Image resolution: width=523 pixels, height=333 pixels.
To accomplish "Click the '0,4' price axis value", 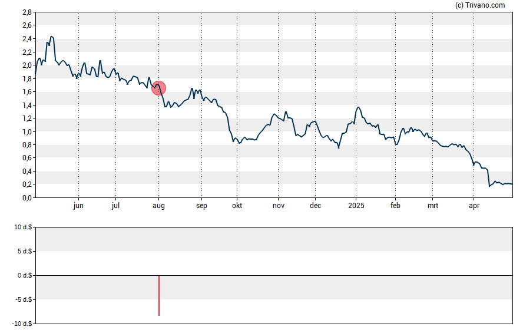I will 27,172.
